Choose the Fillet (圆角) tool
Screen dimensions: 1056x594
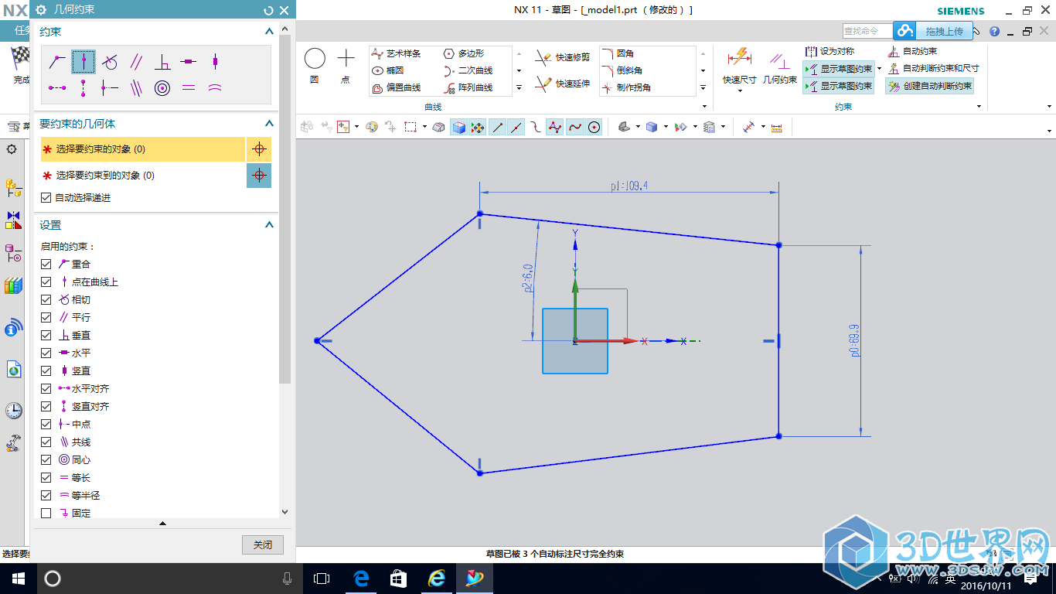tap(618, 53)
